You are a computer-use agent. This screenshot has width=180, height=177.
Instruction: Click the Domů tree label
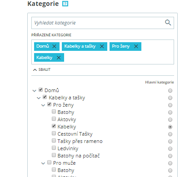point(52,90)
